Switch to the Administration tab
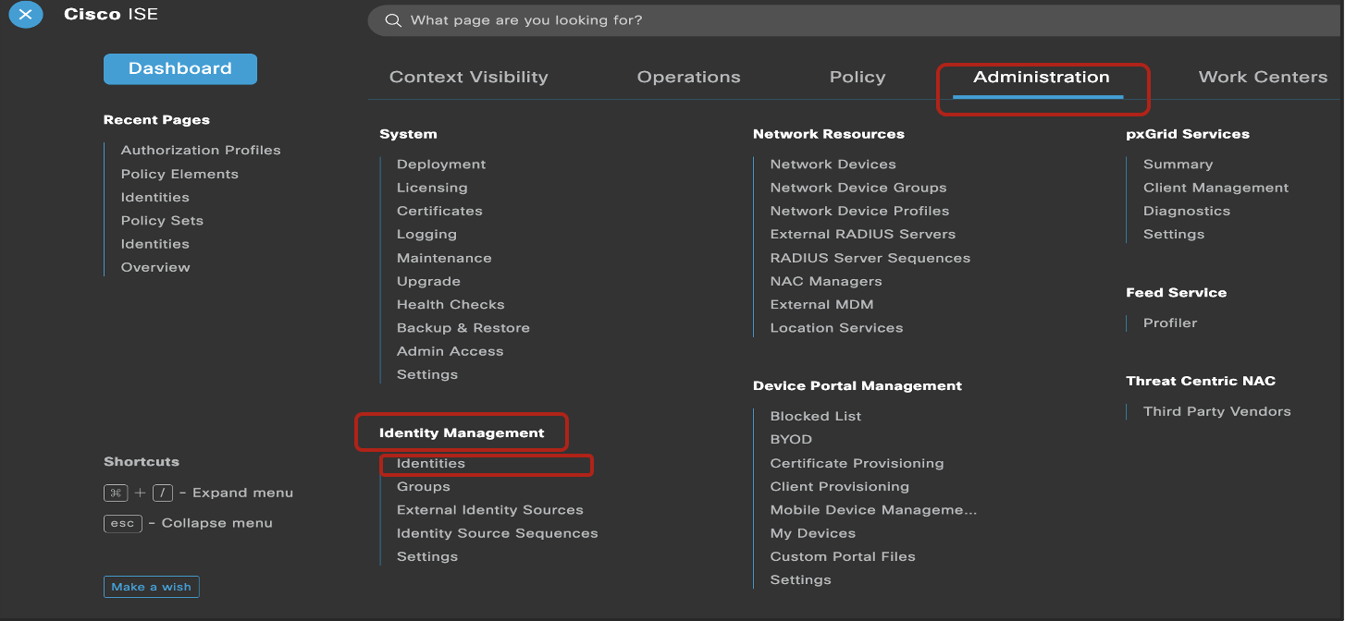1345x621 pixels. click(1042, 77)
